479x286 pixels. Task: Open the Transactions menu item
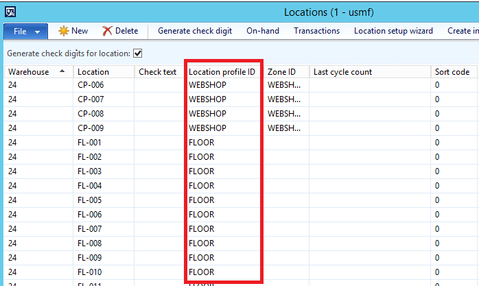pyautogui.click(x=316, y=31)
